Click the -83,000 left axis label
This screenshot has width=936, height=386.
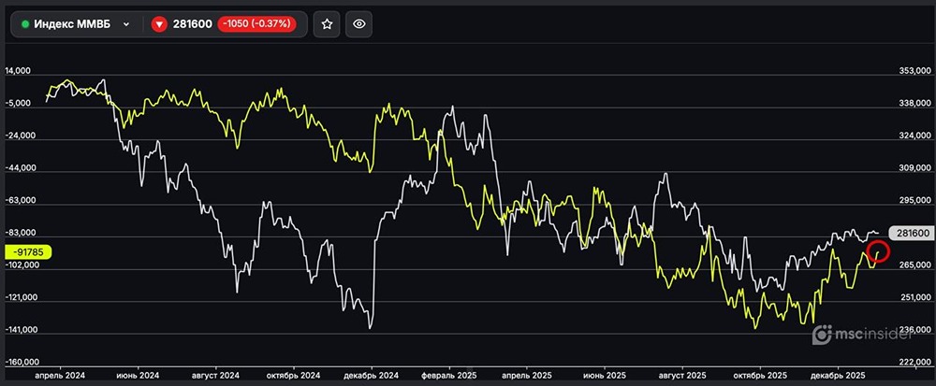[21, 233]
